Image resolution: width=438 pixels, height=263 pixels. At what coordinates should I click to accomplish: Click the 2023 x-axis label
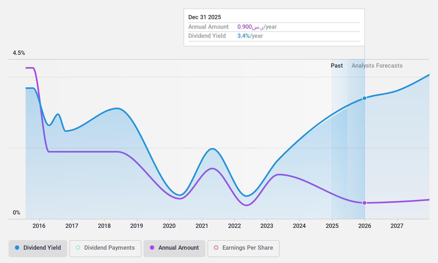[267, 226]
